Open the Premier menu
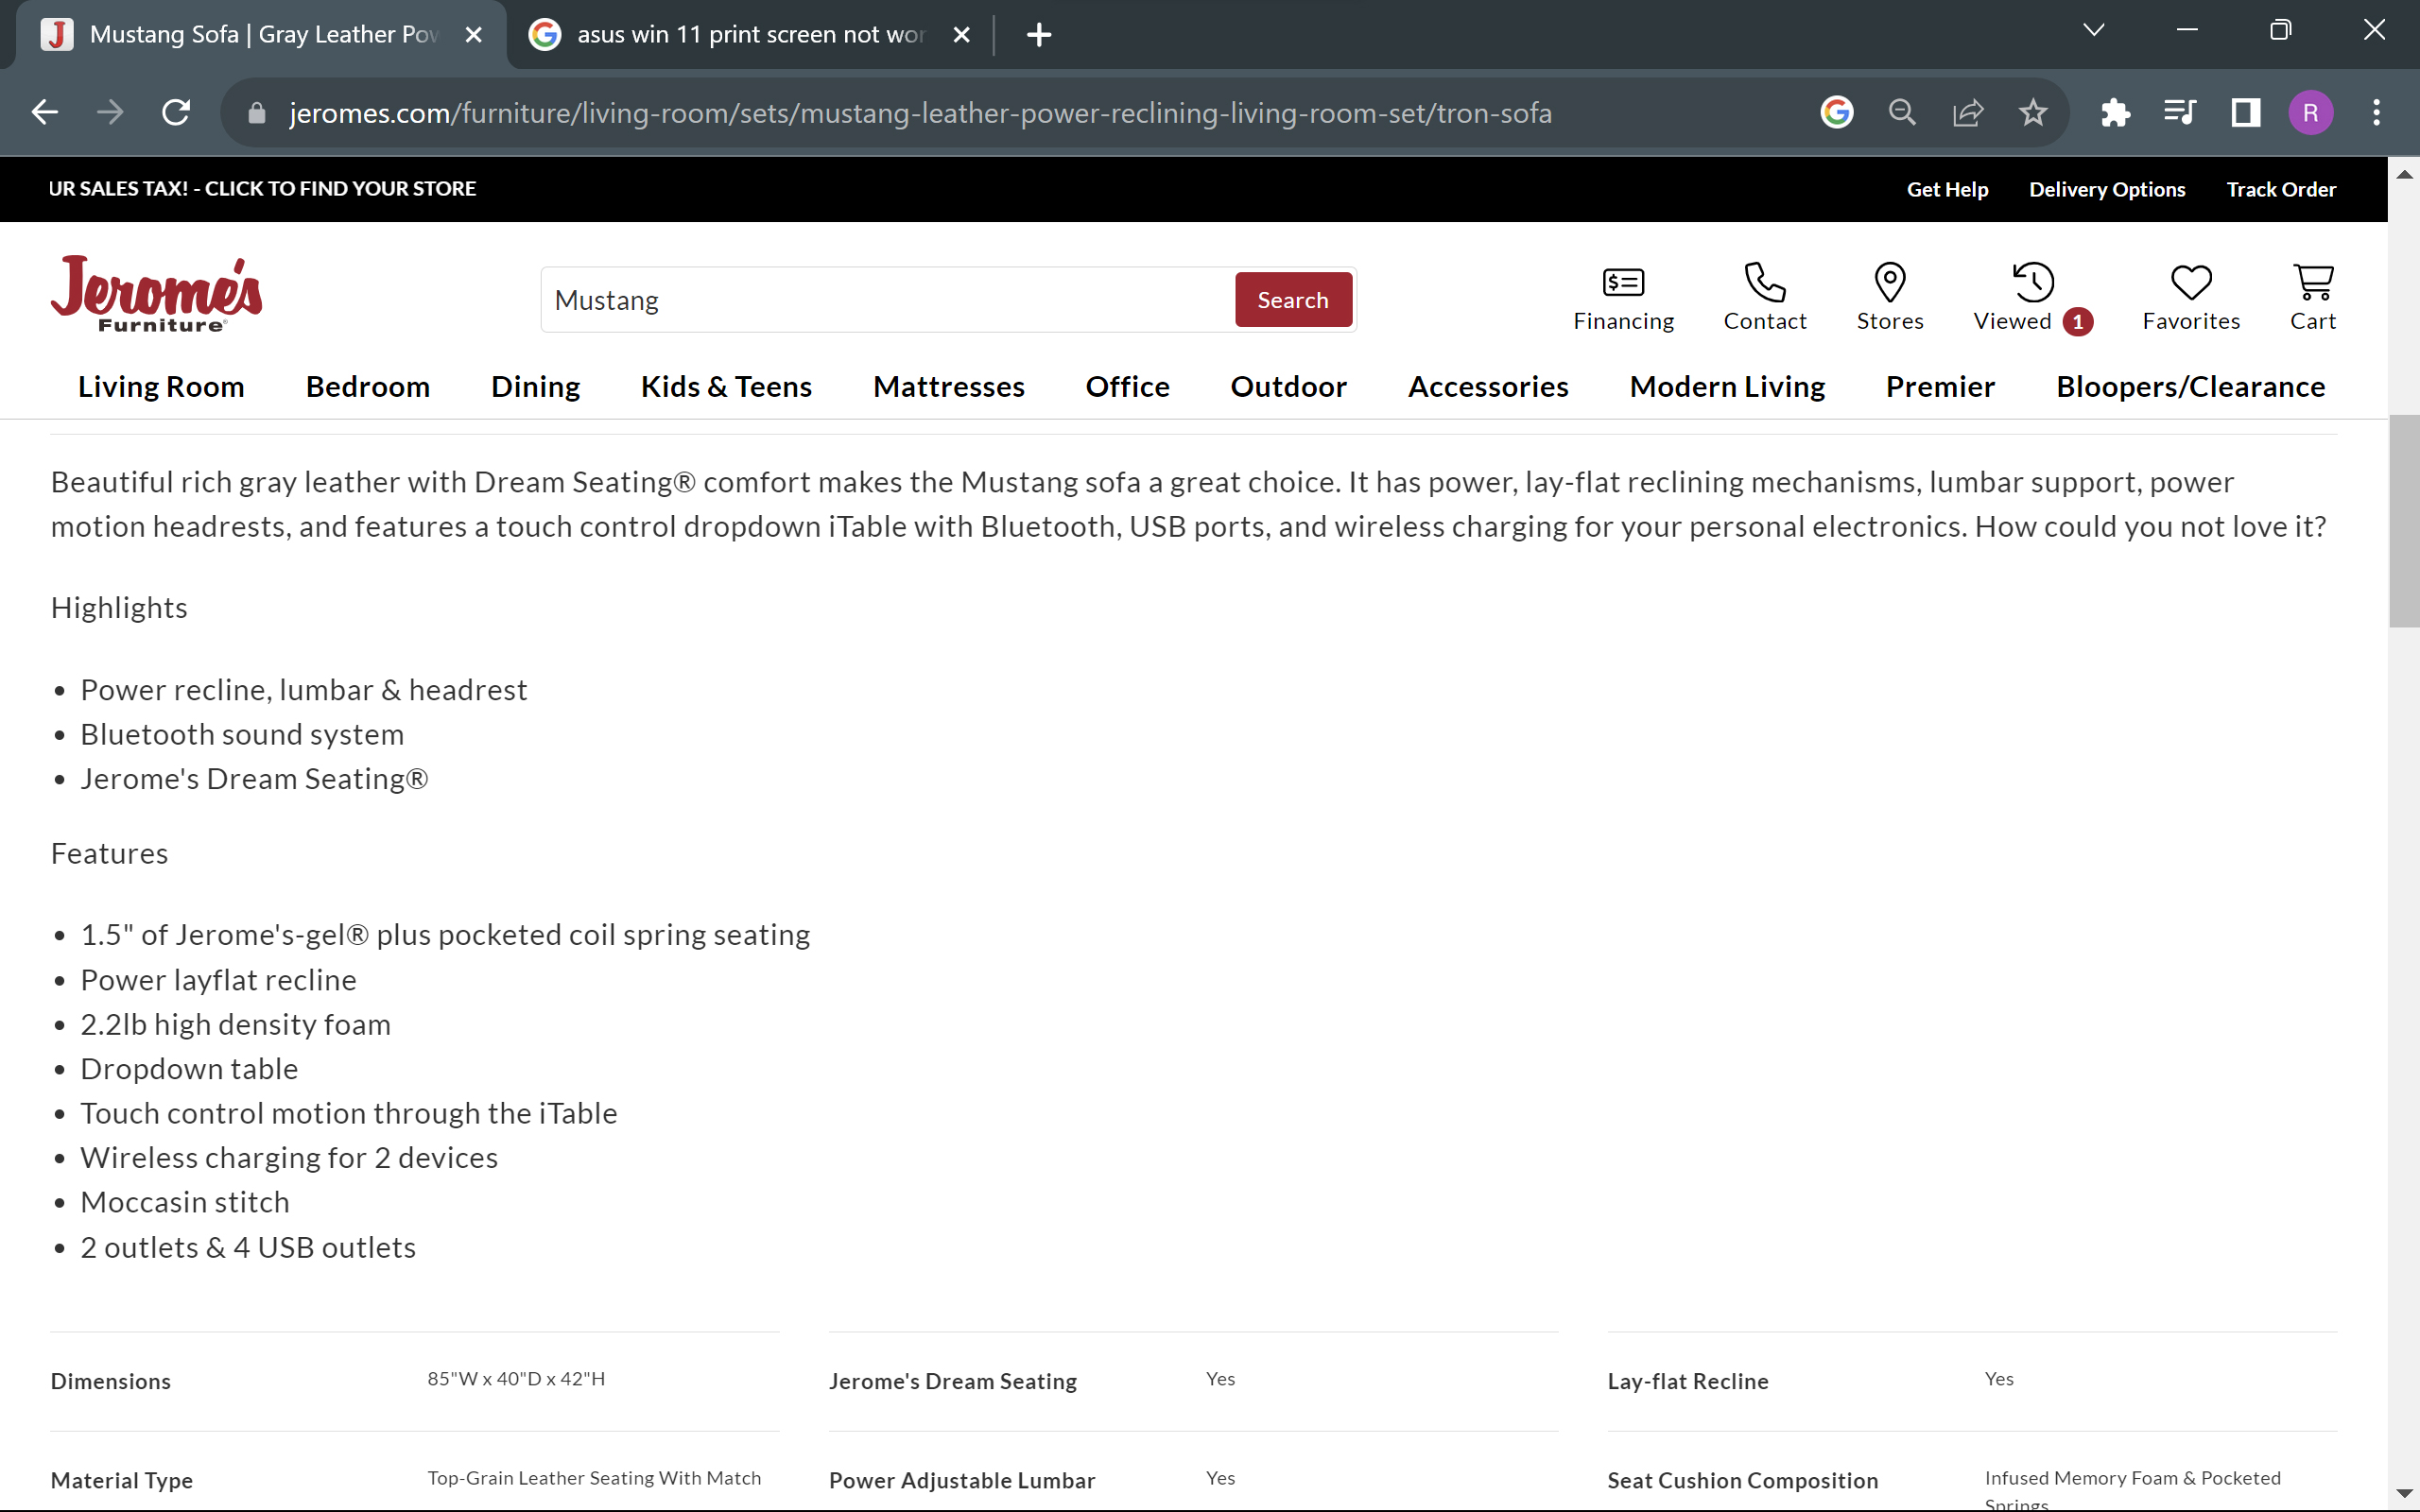Viewport: 2420px width, 1512px height. click(1940, 387)
